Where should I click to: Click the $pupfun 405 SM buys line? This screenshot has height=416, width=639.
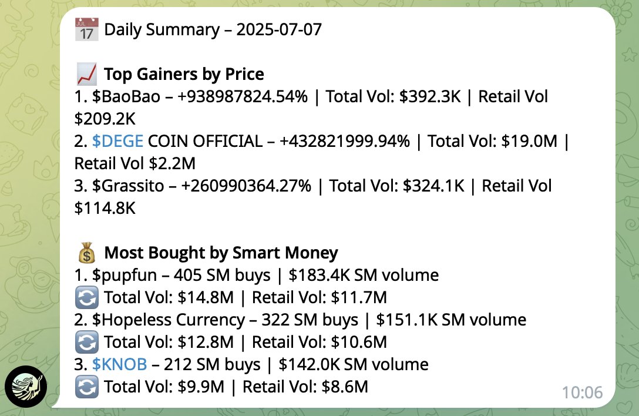256,276
